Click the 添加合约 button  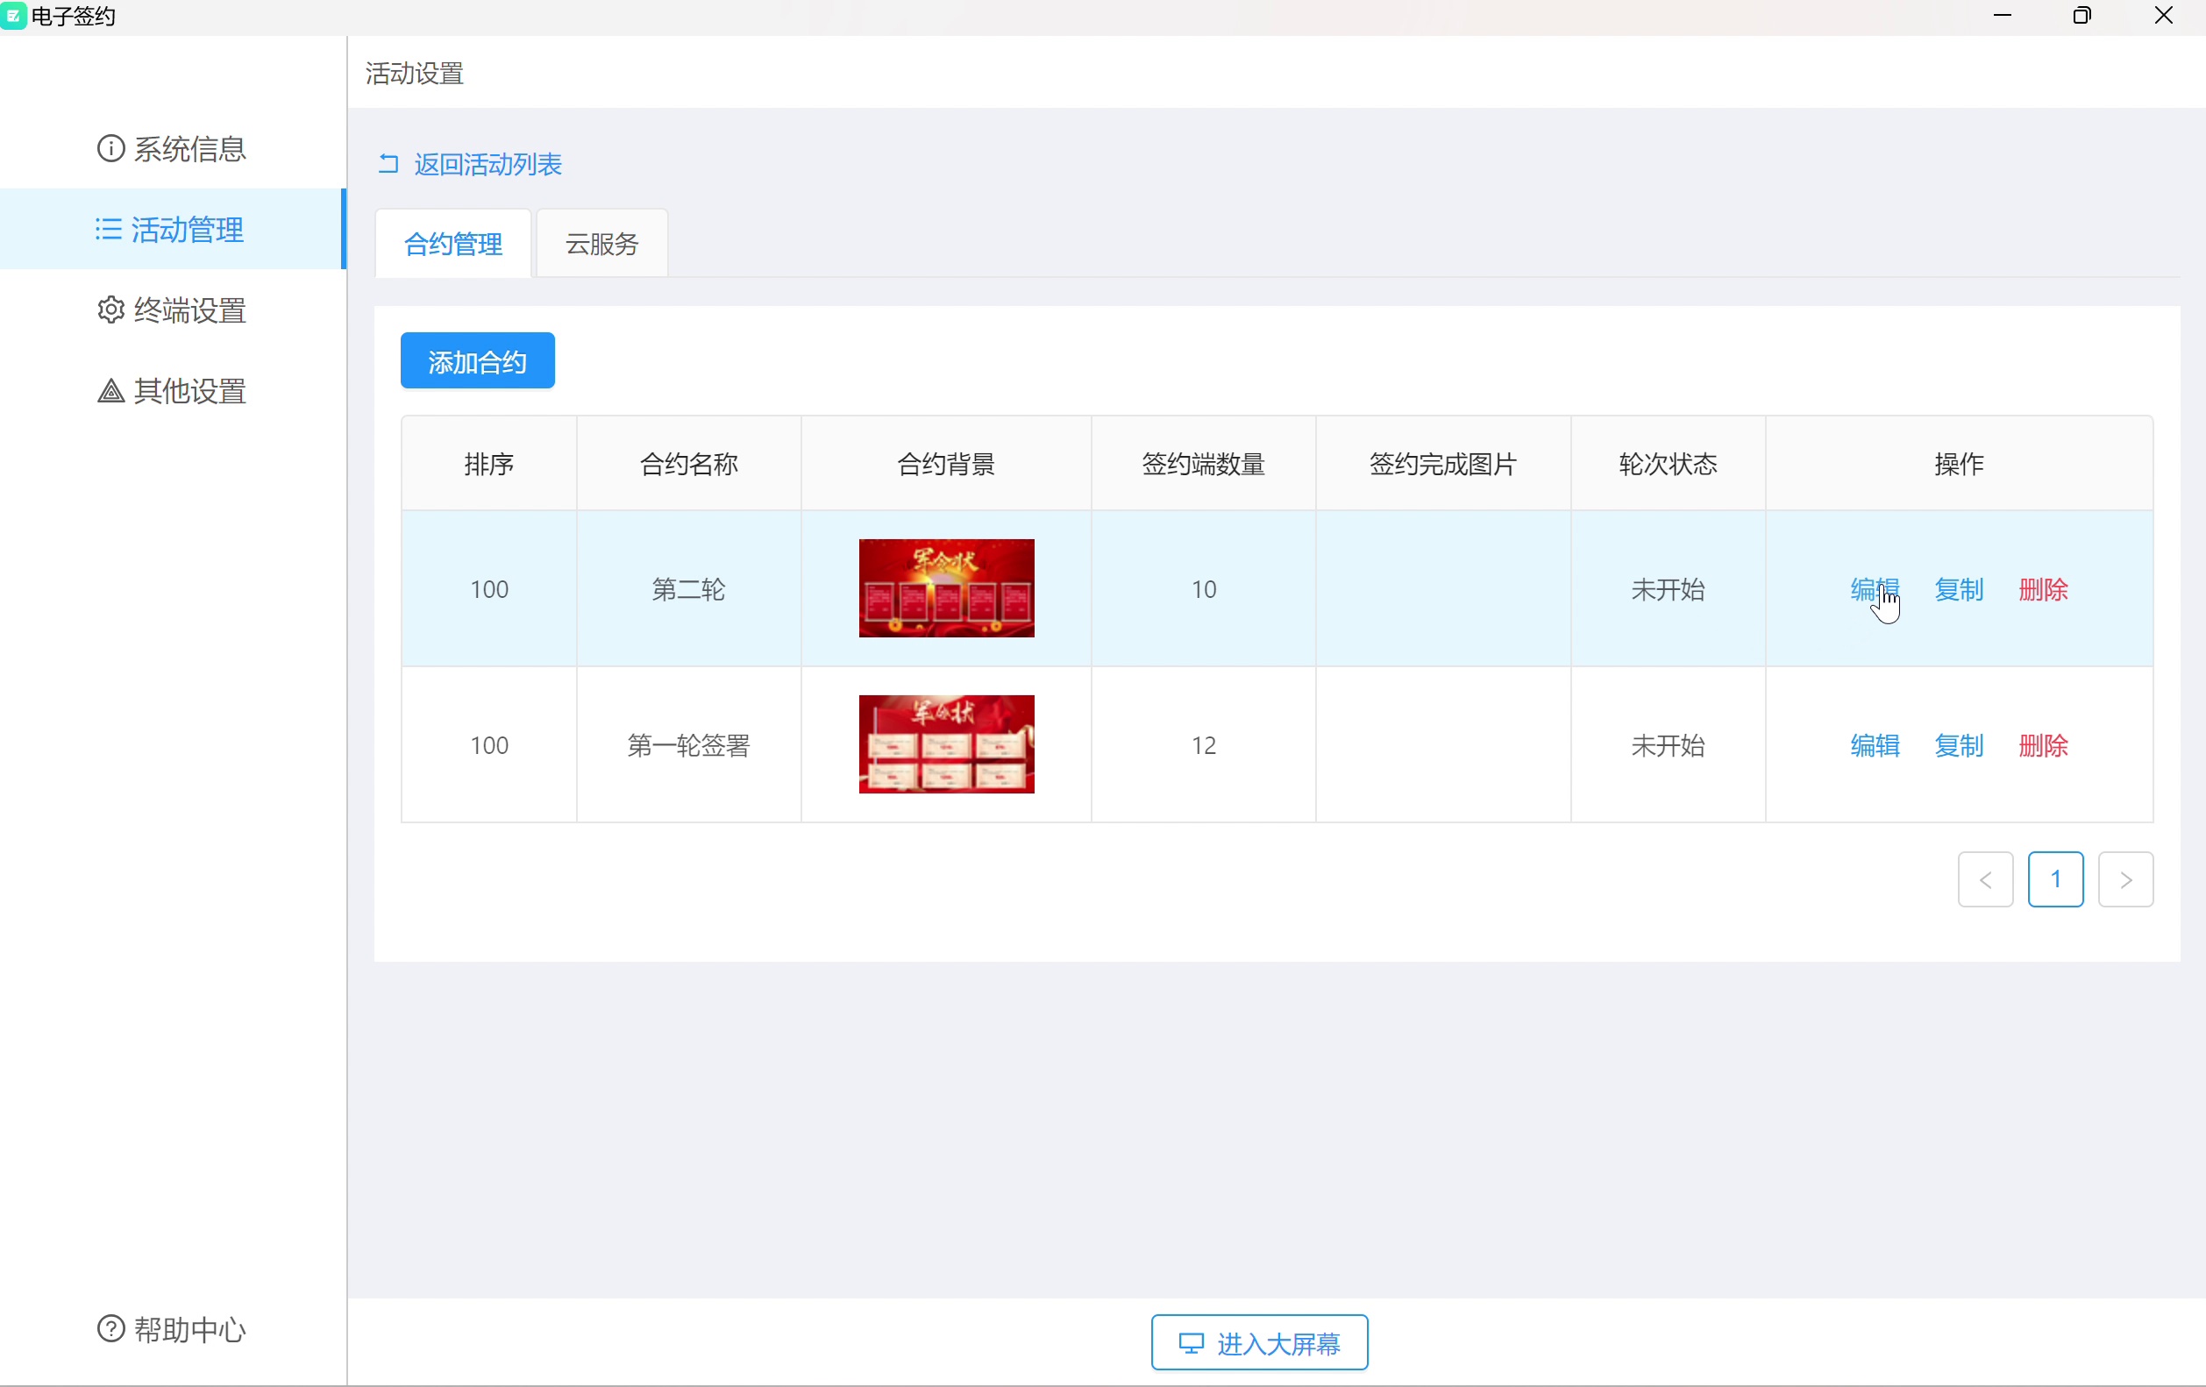tap(477, 361)
